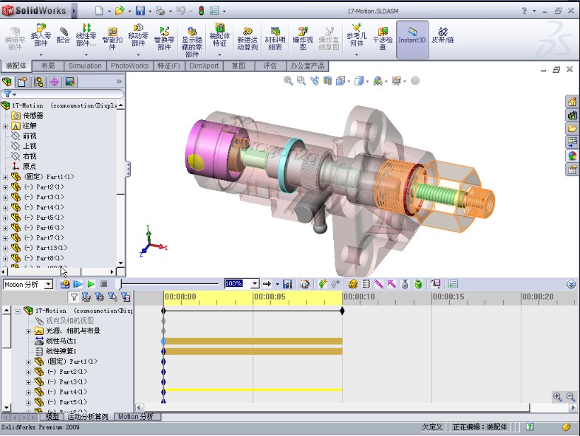
Task: Open the PropertyManager tab icon
Action: click(23, 82)
